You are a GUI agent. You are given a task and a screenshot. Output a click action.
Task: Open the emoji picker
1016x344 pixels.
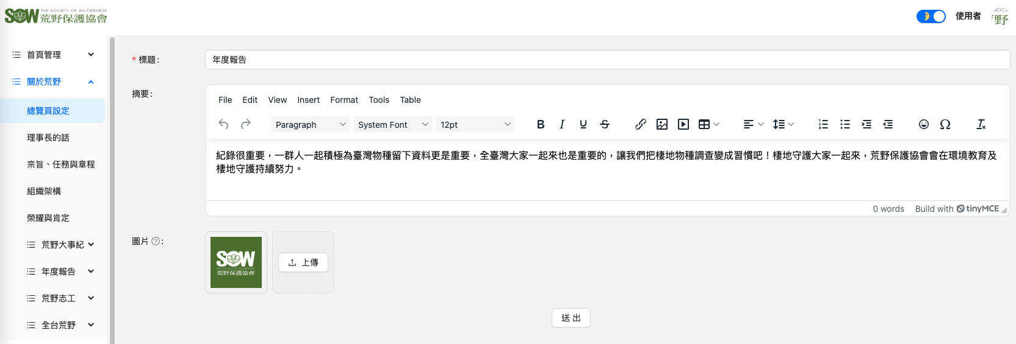(923, 124)
